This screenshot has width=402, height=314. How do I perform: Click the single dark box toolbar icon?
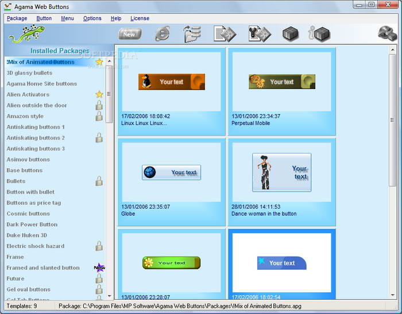(291, 33)
